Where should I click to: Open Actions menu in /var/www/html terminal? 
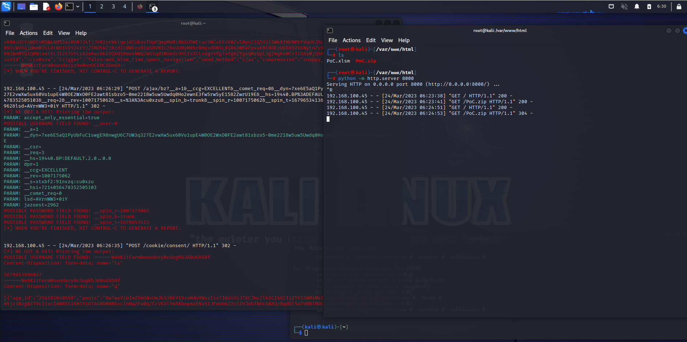click(x=352, y=40)
